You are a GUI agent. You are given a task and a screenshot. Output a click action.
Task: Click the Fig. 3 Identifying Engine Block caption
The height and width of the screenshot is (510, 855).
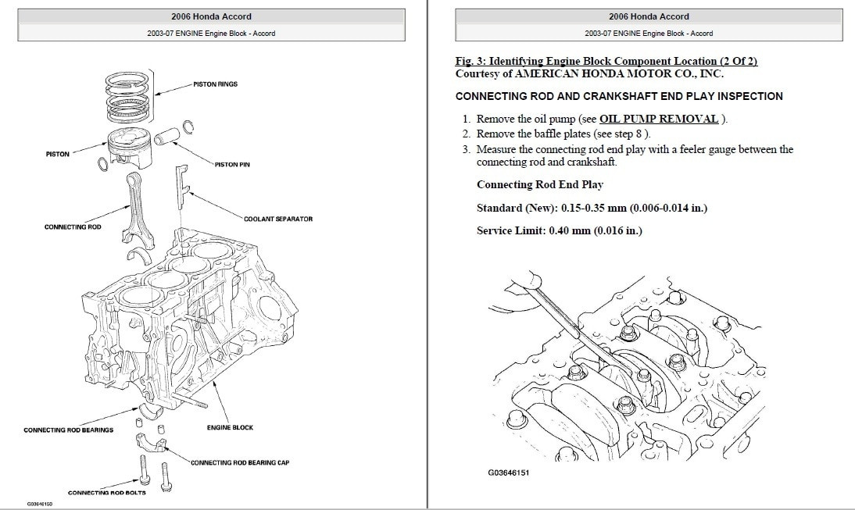606,61
